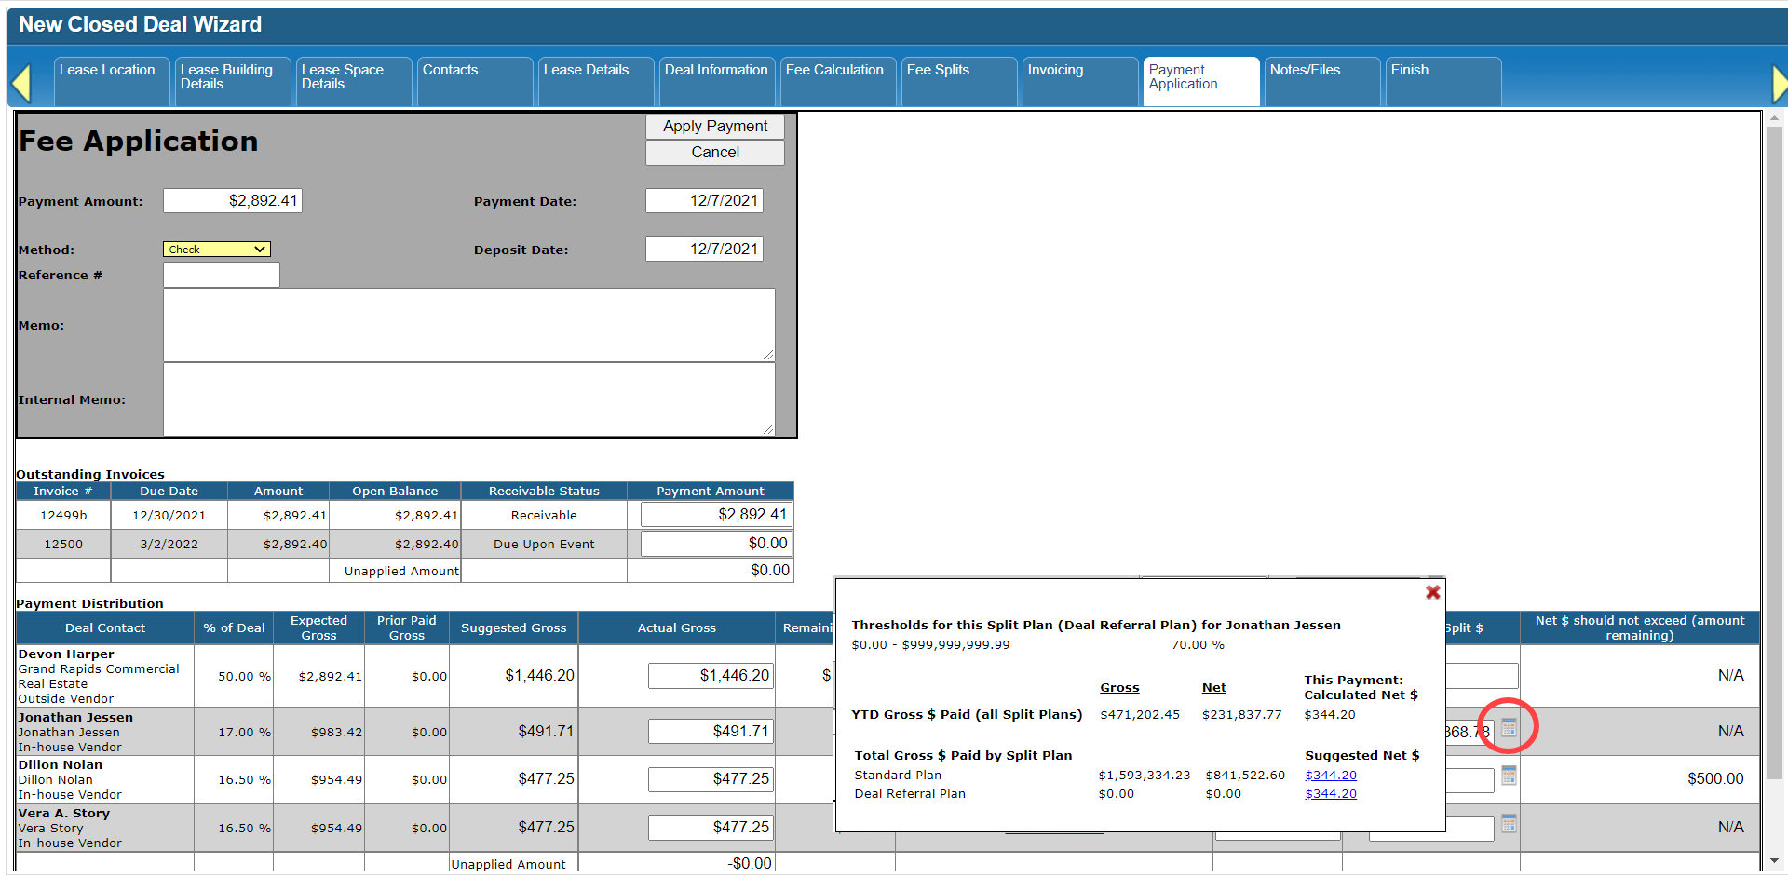Viewport: 1788px width, 877px height.
Task: Open the Notes/Files tab
Action: point(1321,80)
